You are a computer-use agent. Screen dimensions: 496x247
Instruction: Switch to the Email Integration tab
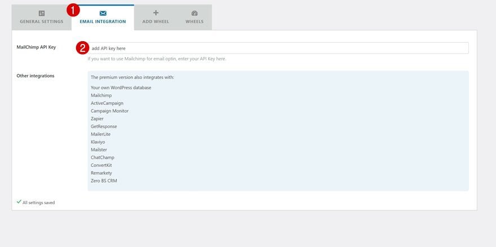103,17
